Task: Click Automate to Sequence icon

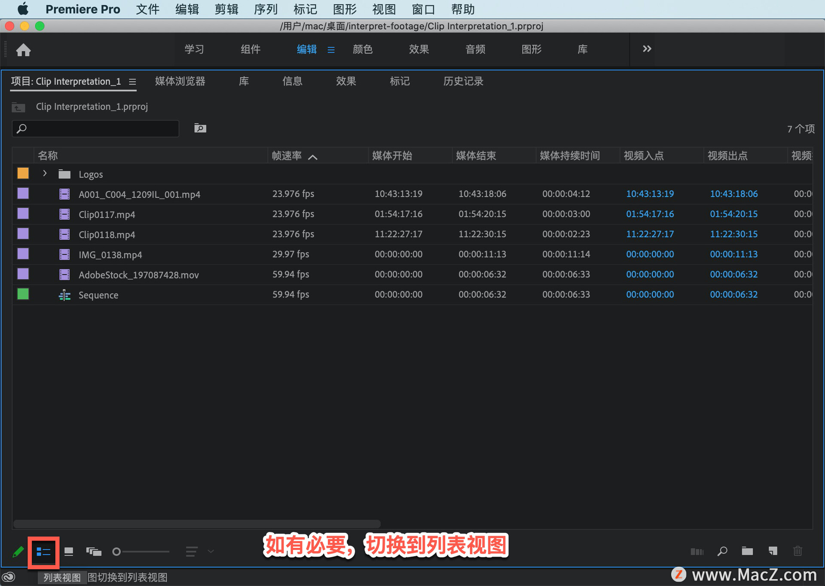Action: (697, 552)
